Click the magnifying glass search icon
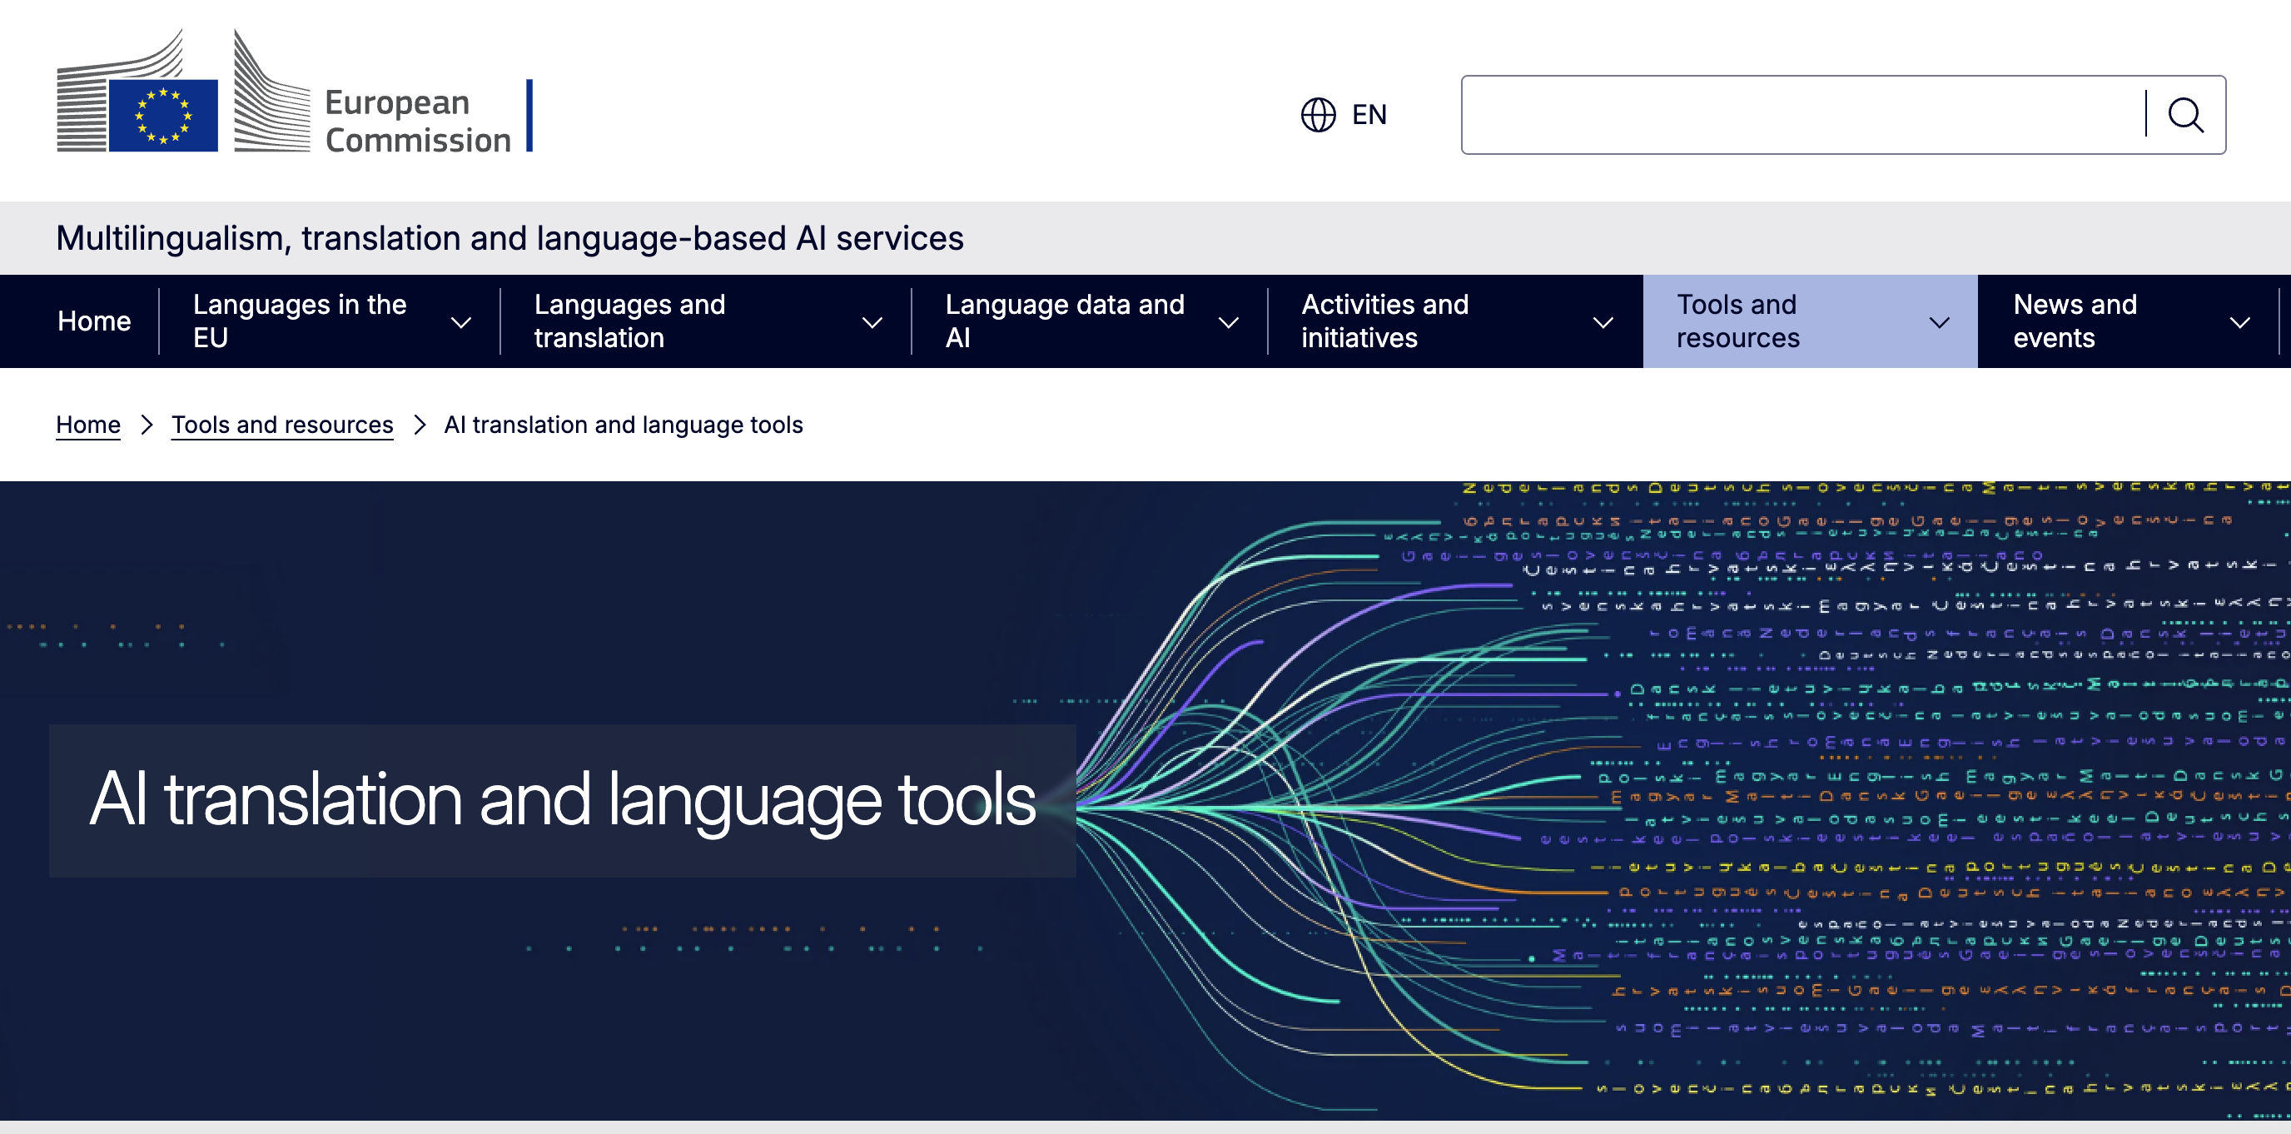The image size is (2291, 1134). [x=2185, y=115]
